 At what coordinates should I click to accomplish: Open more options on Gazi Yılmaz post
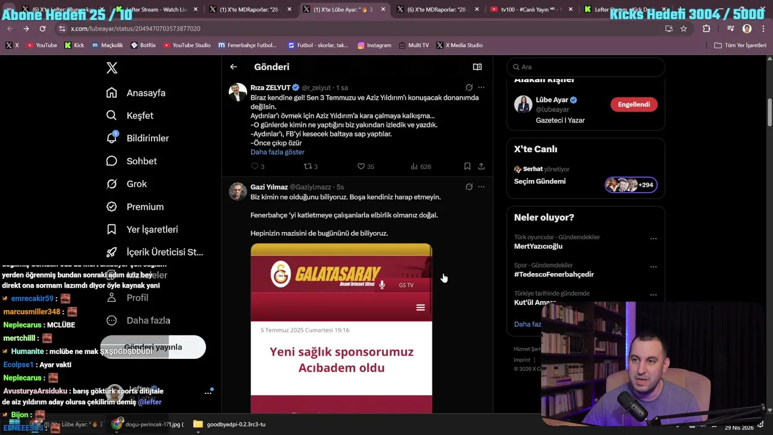click(481, 187)
